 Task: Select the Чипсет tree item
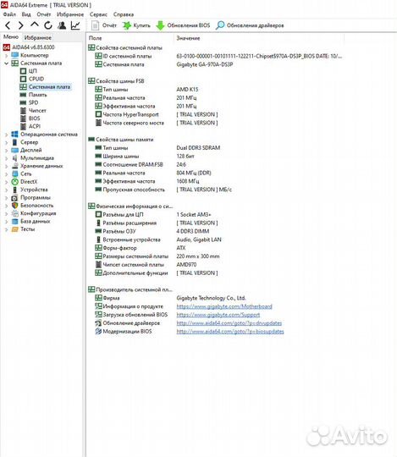click(x=33, y=111)
